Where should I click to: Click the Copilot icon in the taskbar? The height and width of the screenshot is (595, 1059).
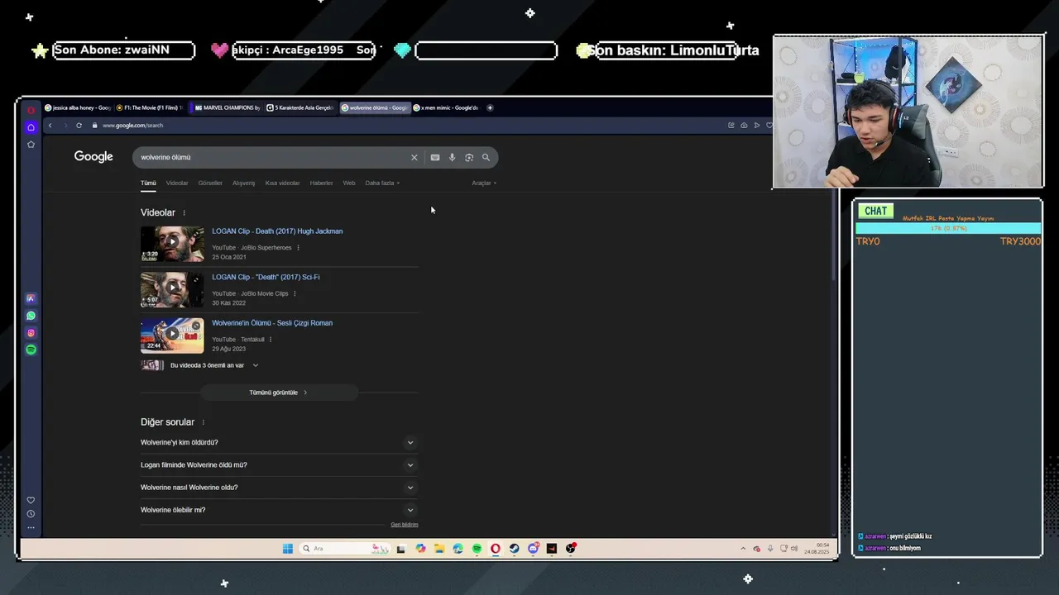(x=420, y=549)
